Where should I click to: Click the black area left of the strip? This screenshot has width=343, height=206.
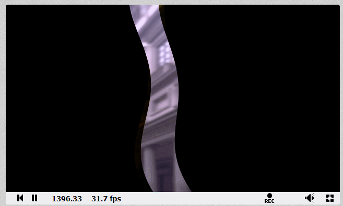tap(70, 98)
